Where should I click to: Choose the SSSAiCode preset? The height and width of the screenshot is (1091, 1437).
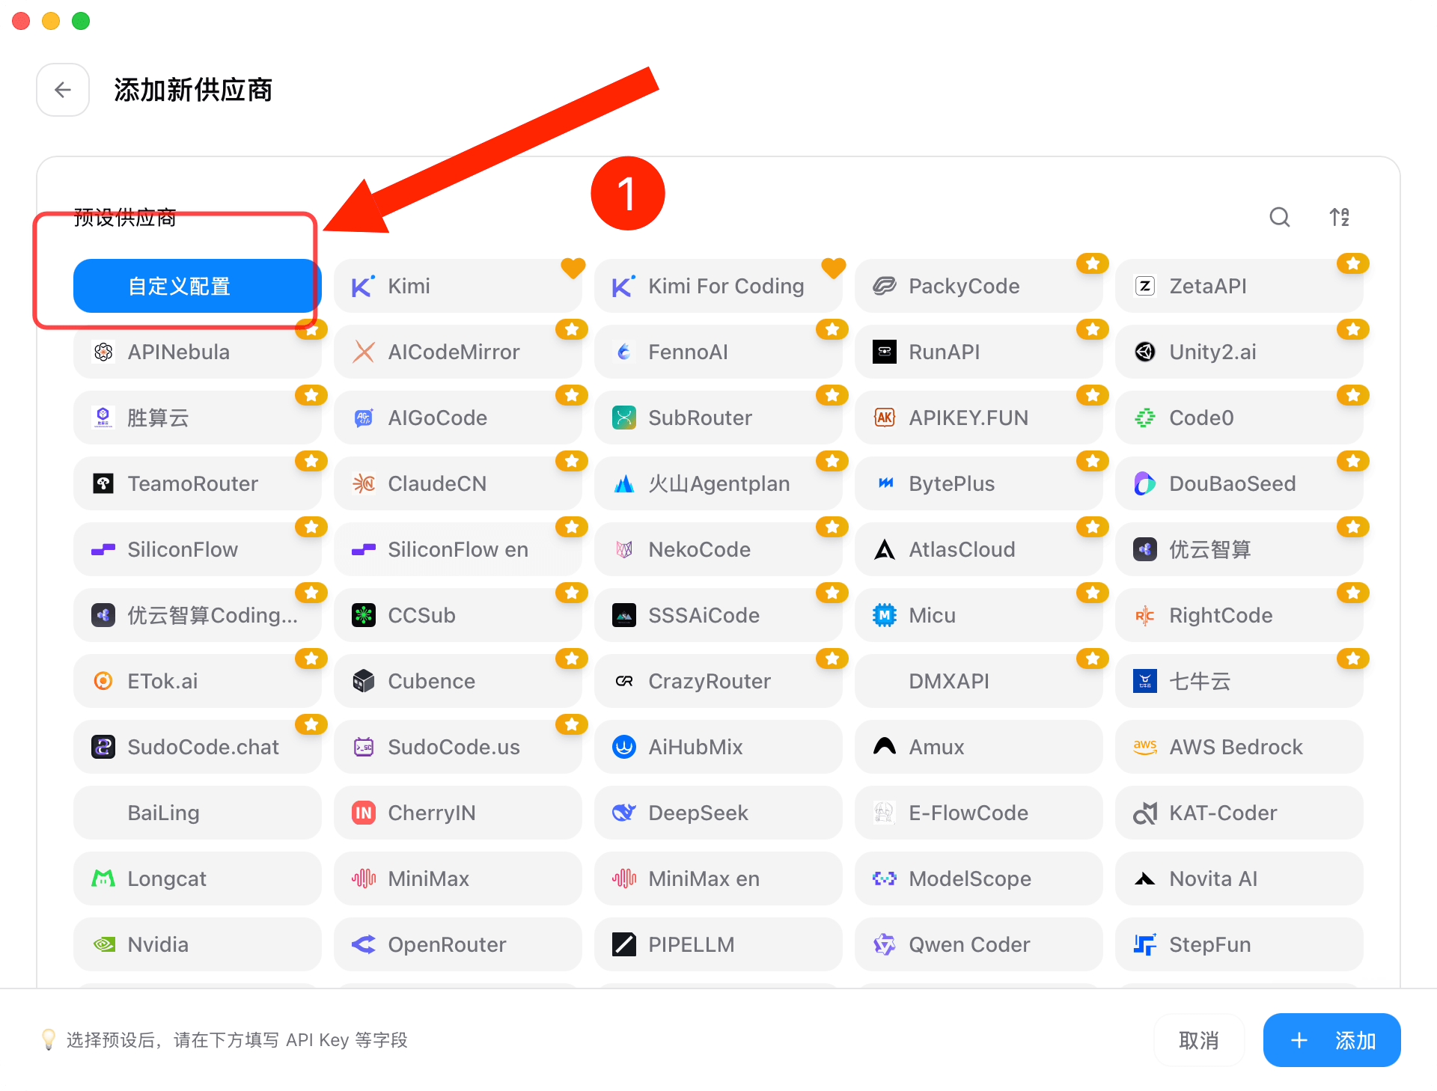coord(718,615)
